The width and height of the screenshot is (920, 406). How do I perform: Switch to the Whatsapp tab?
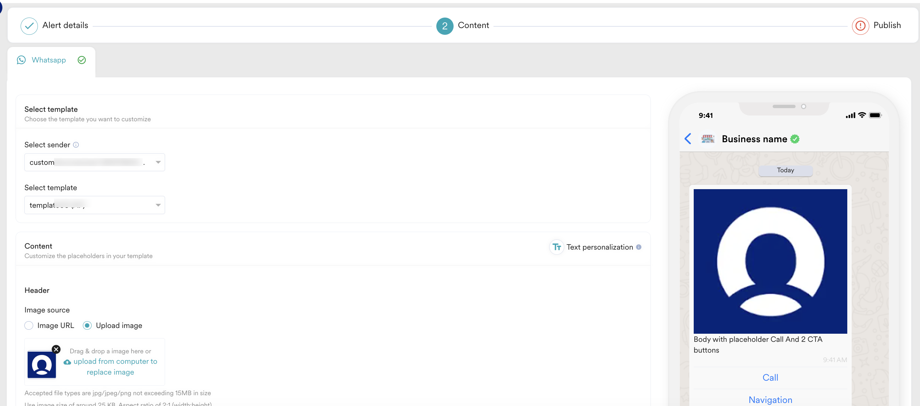tap(49, 60)
